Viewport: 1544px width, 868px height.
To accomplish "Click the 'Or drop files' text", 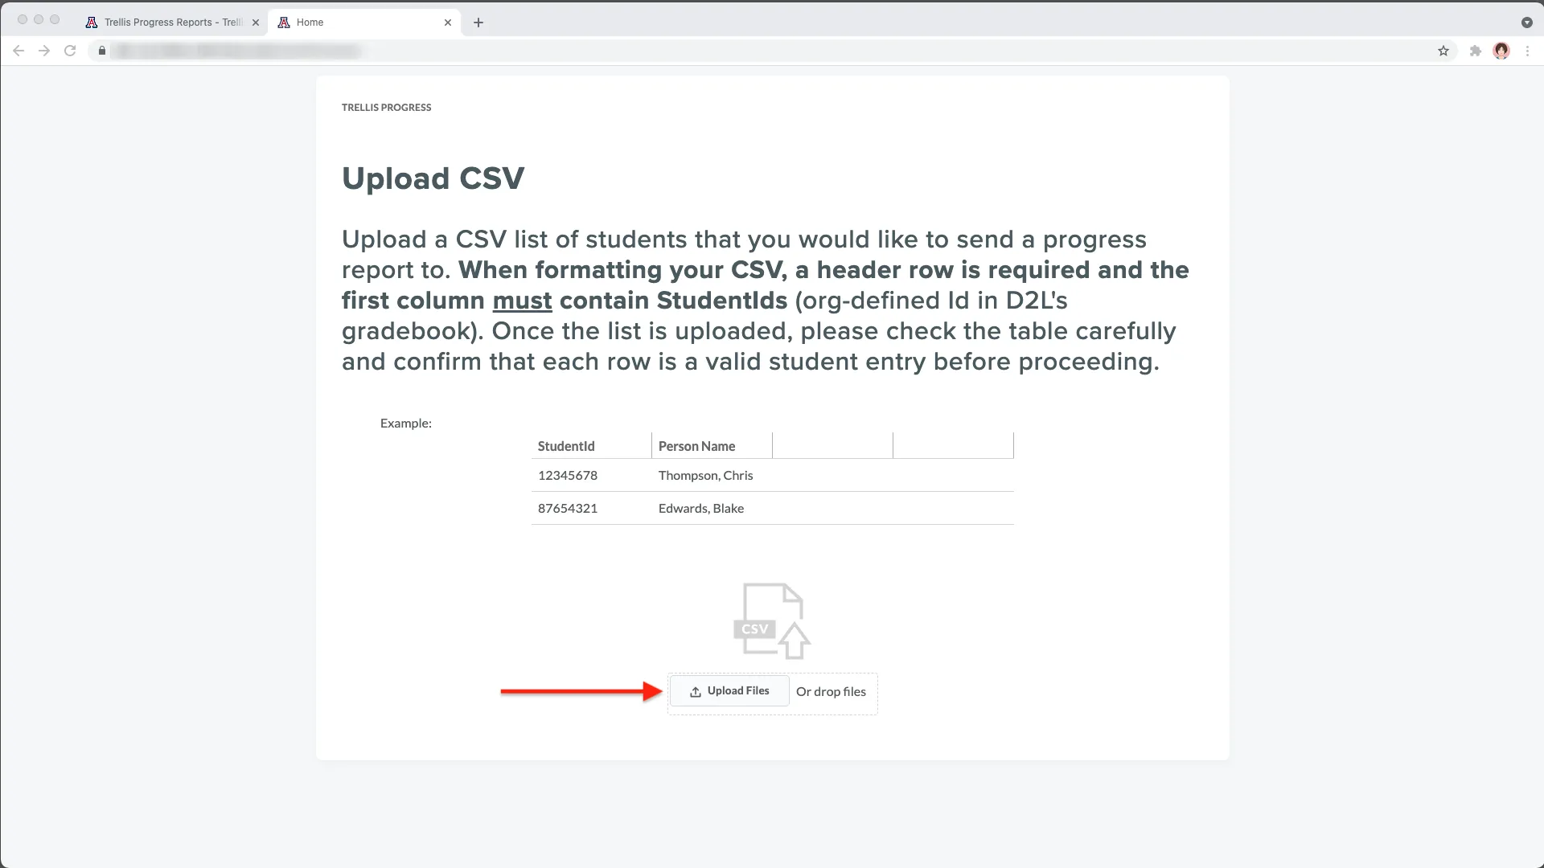I will [831, 692].
